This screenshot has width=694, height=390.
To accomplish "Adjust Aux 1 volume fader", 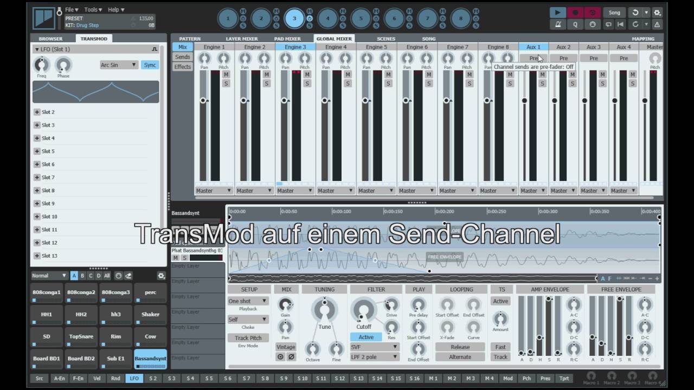I will [x=524, y=101].
